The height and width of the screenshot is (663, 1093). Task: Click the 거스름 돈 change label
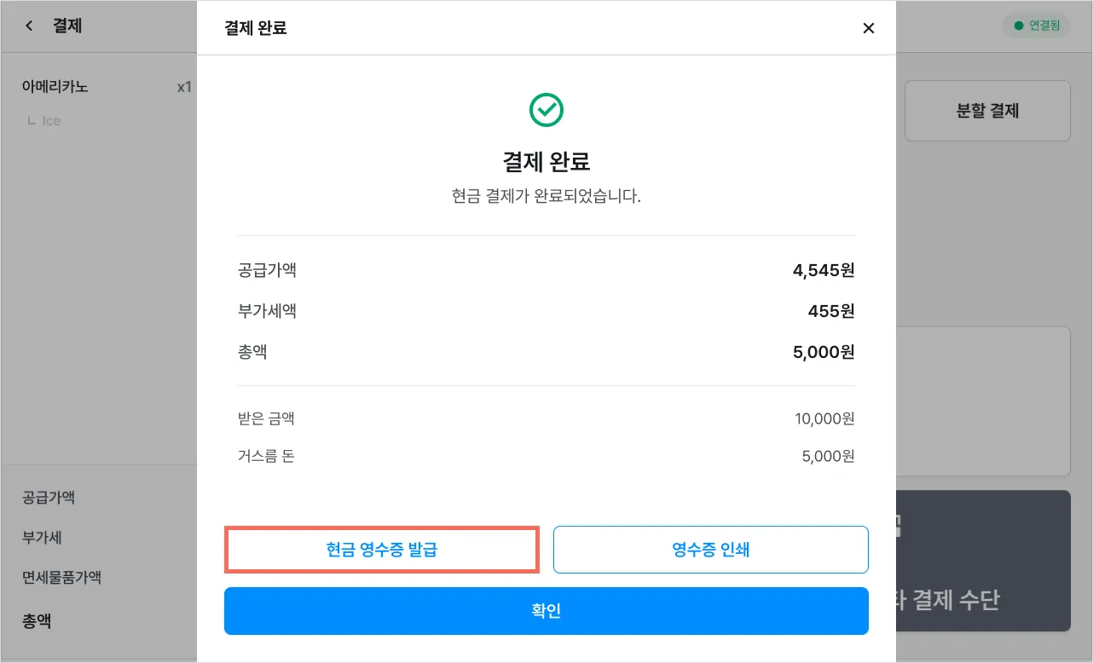click(x=267, y=456)
